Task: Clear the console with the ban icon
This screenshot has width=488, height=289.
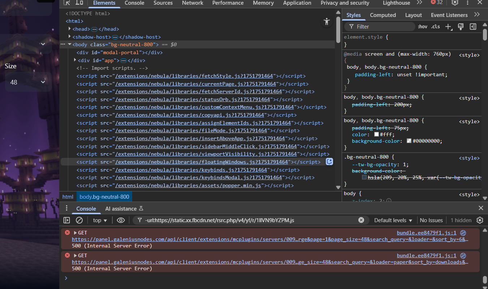Action: pyautogui.click(x=79, y=220)
